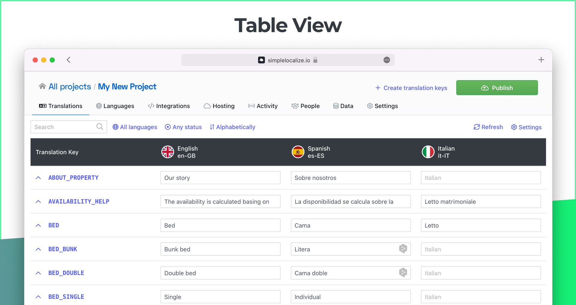576x305 pixels.
Task: Click the home icon beside All projects
Action: coord(42,86)
